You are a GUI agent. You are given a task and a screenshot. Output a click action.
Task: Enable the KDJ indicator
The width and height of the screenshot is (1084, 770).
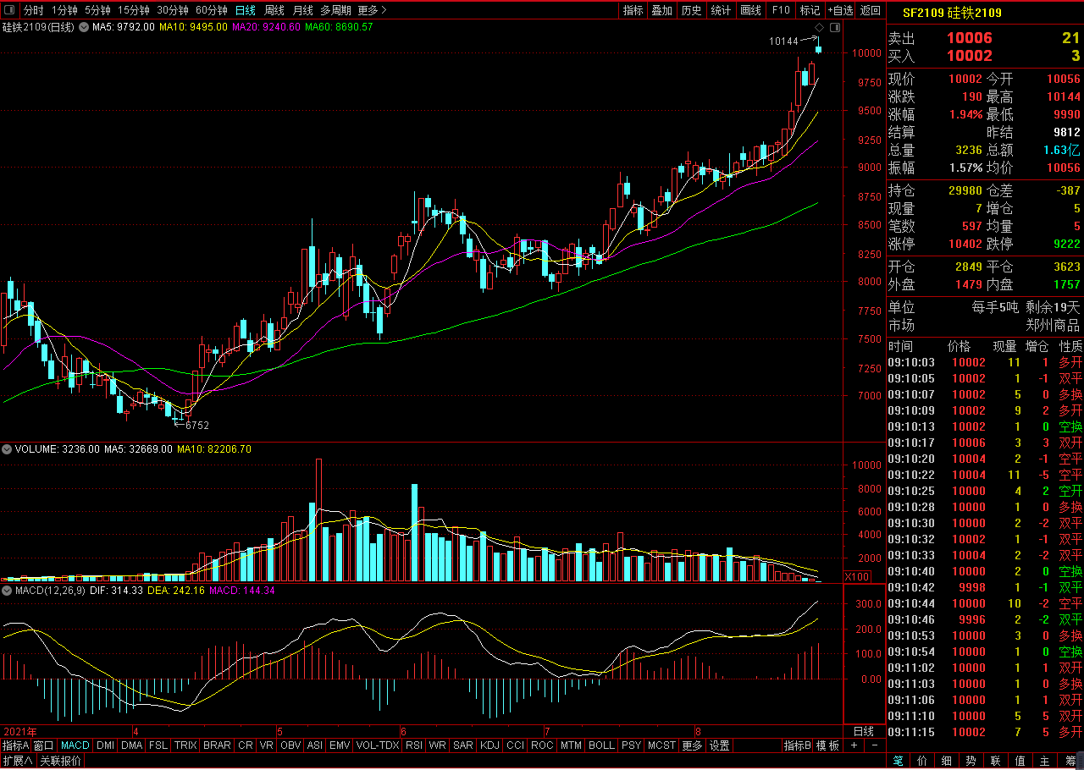click(489, 745)
